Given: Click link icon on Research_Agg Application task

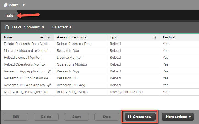Looking at the screenshot, I should 49,71.
